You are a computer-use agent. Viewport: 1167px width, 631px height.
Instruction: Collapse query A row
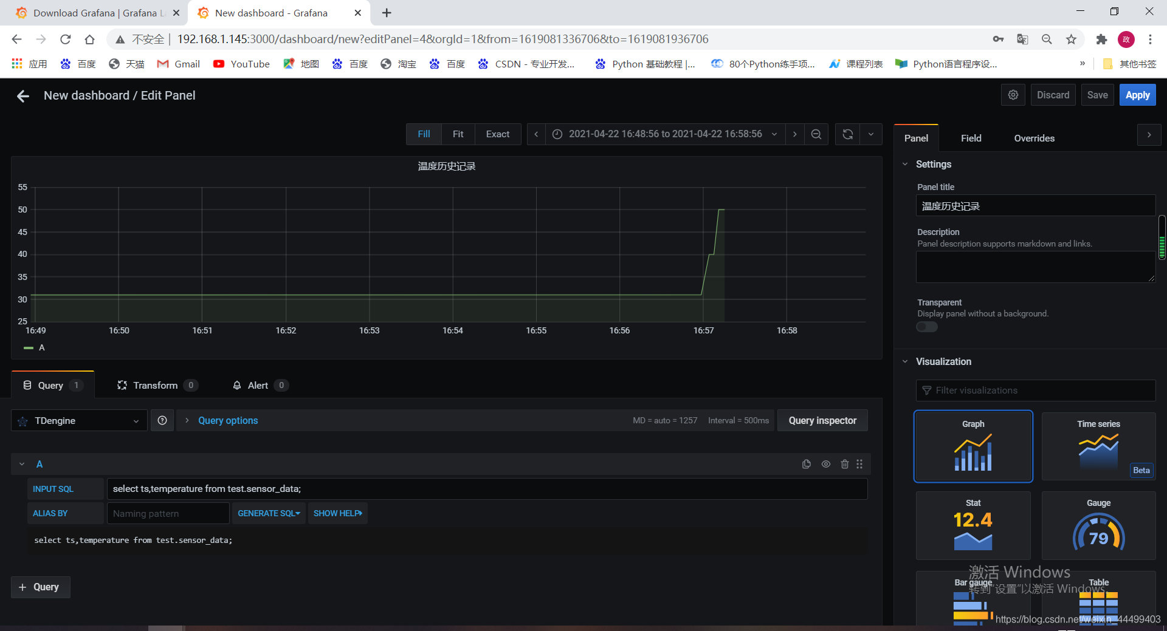tap(22, 464)
